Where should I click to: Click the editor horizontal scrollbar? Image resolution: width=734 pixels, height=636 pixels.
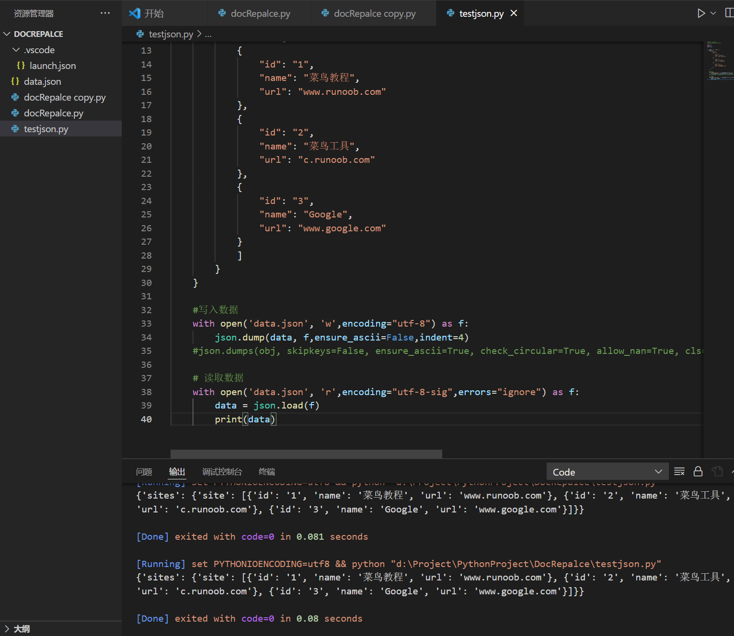click(x=306, y=454)
